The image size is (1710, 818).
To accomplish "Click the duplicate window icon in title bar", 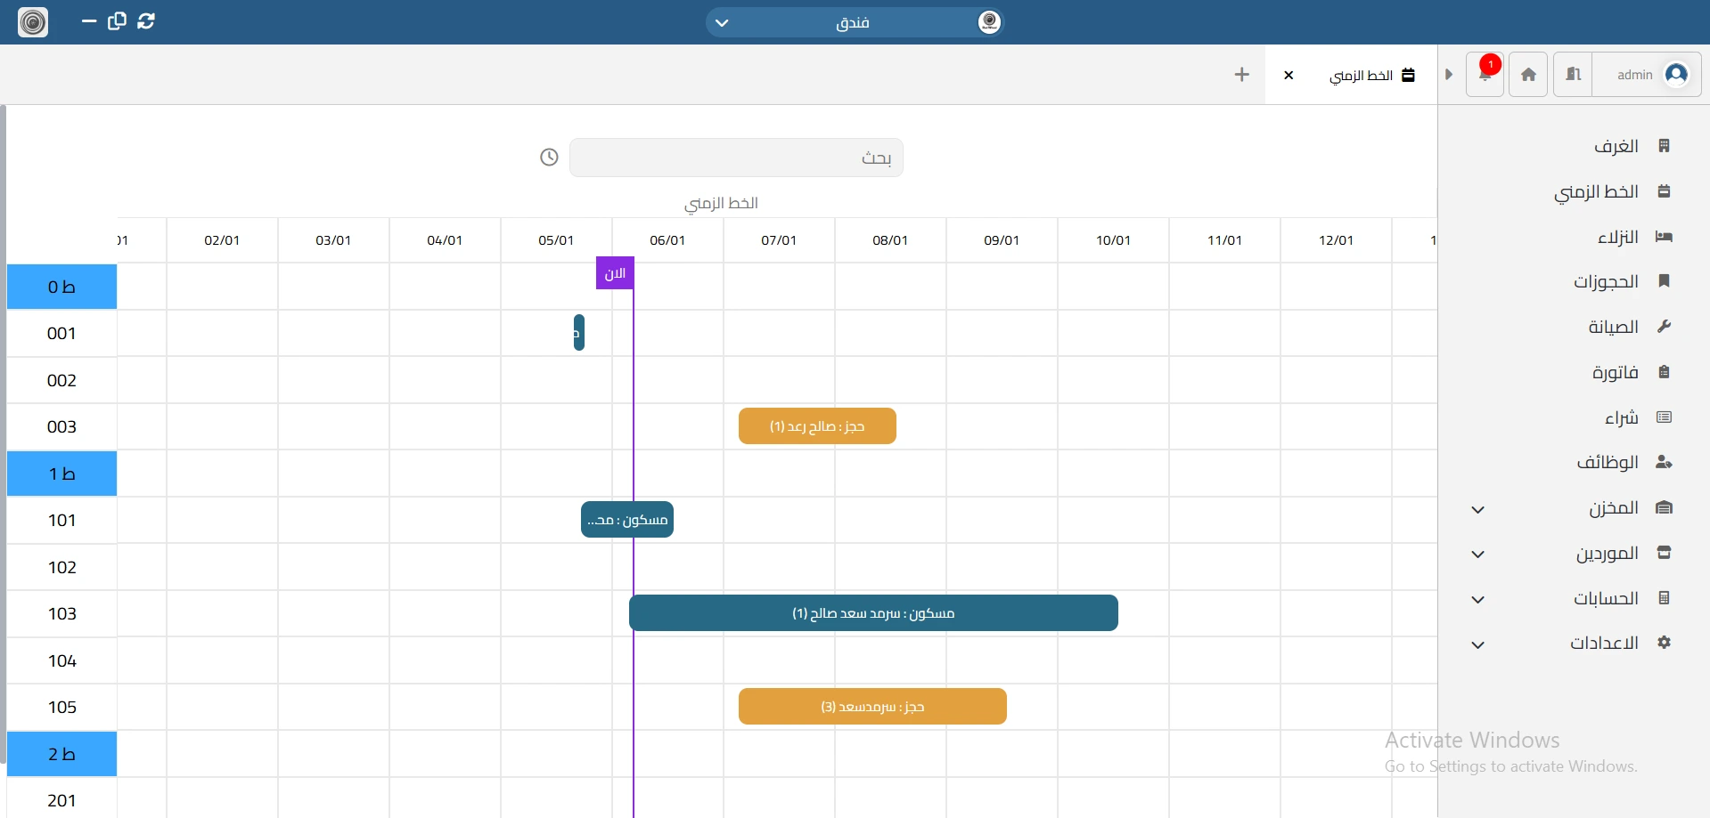I will tap(117, 21).
